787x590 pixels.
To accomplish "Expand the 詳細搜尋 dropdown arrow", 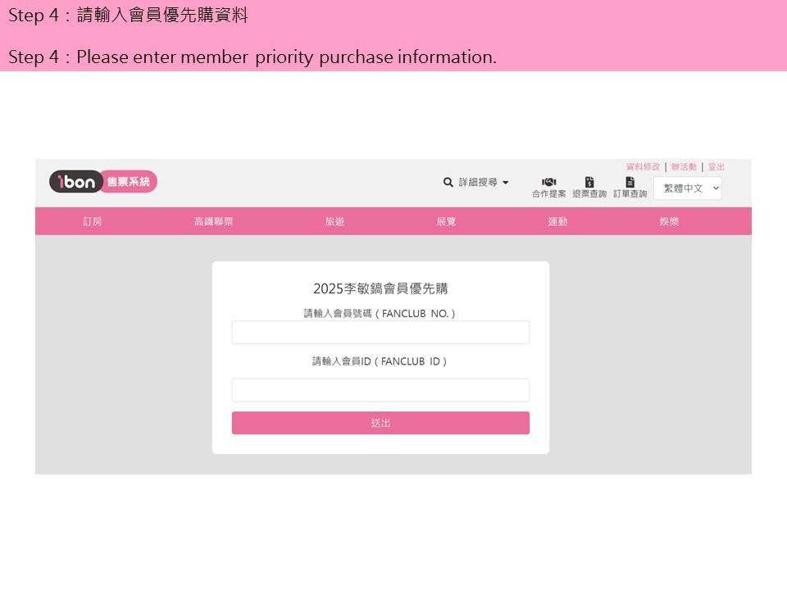I will pos(506,183).
